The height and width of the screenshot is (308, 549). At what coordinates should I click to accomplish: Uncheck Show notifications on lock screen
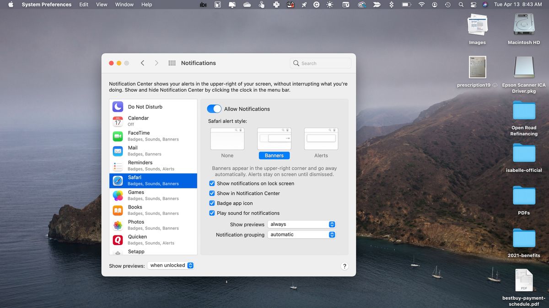point(212,183)
